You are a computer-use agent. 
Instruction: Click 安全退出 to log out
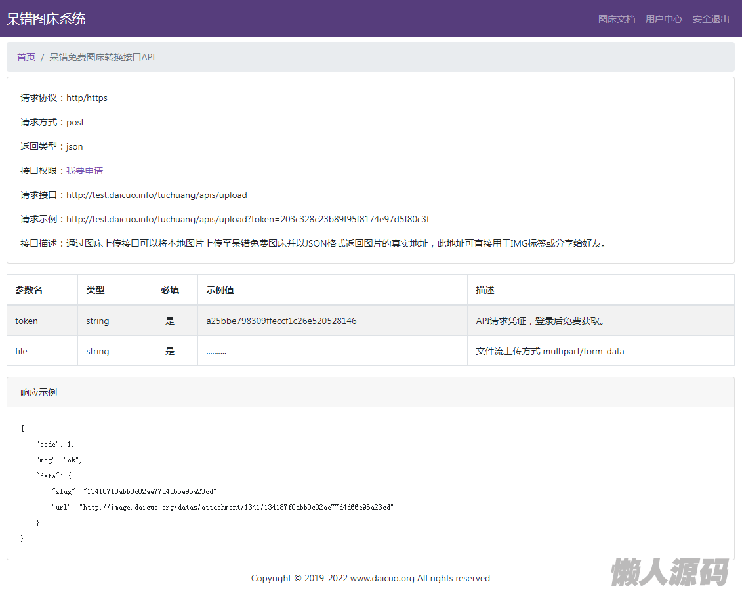click(711, 19)
